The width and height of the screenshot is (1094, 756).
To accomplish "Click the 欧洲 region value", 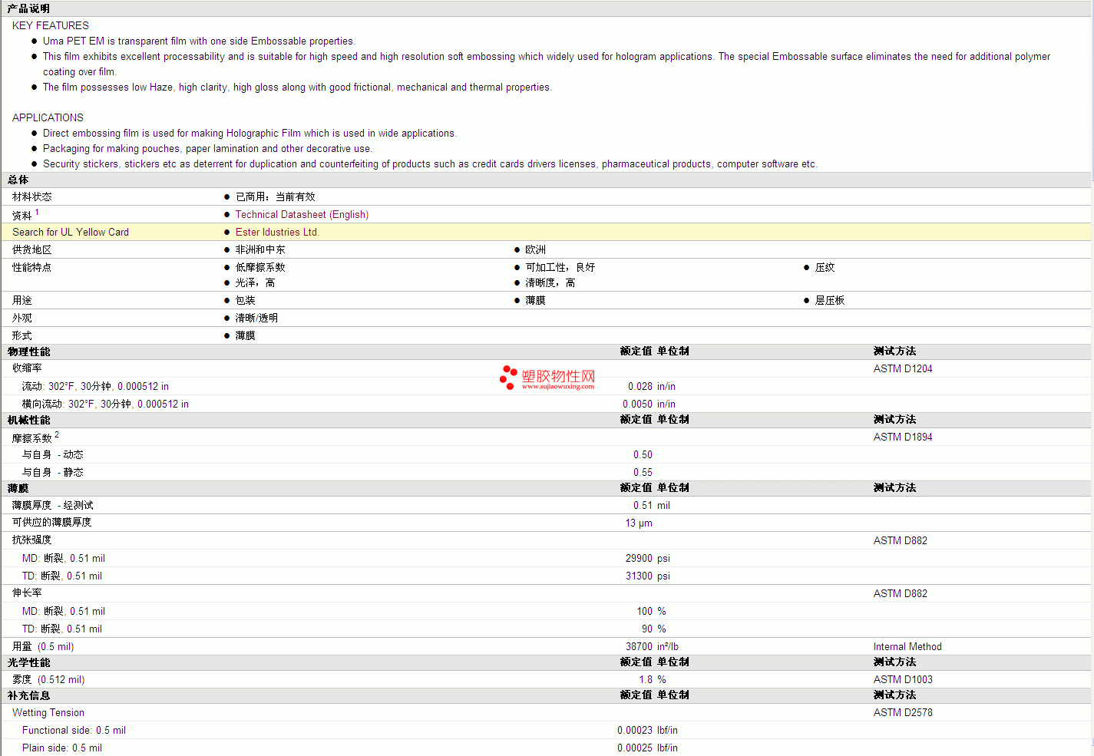I will [536, 250].
